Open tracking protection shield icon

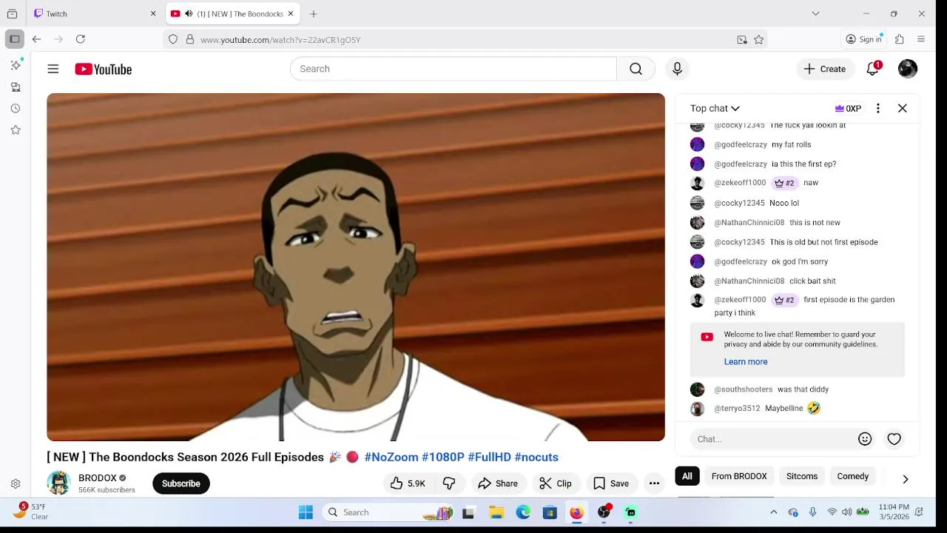(x=173, y=39)
